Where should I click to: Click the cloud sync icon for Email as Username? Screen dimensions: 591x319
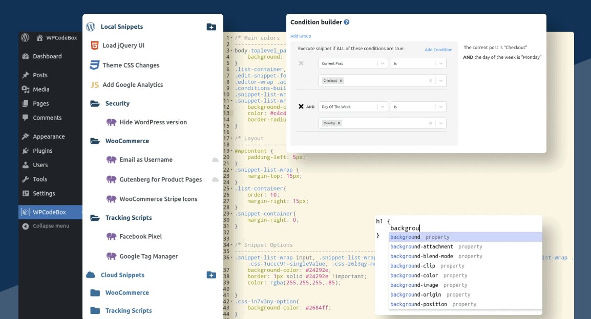point(215,160)
